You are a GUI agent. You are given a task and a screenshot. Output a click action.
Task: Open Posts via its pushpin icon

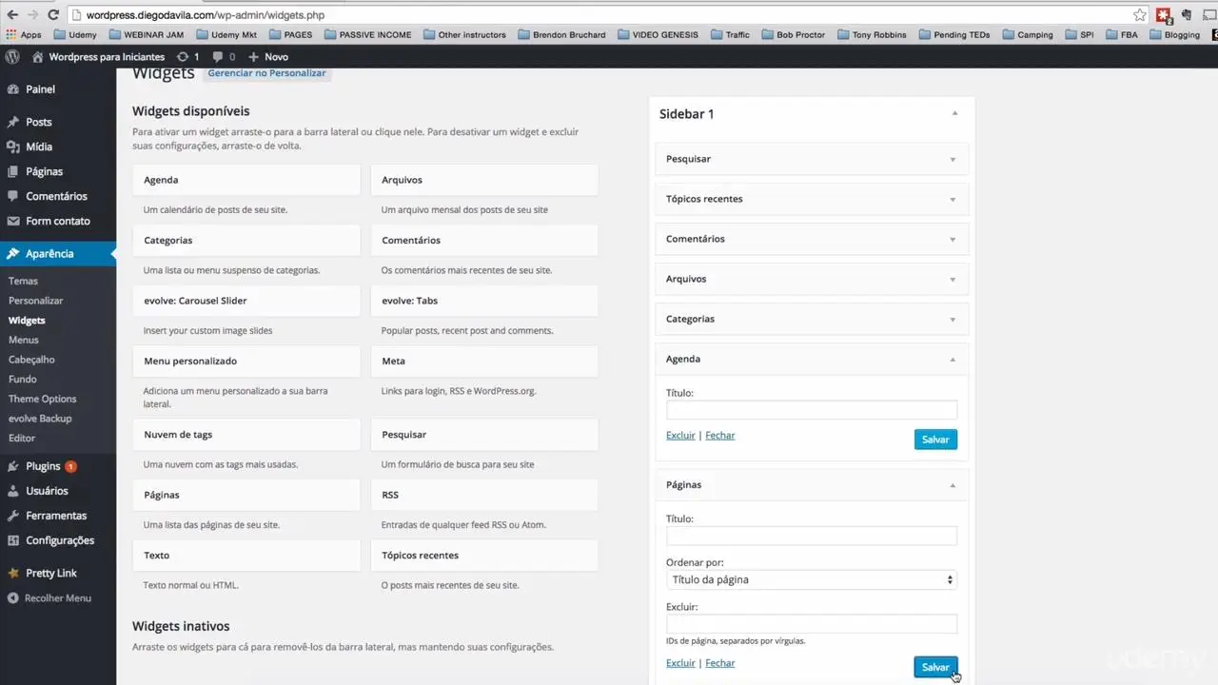pos(12,123)
